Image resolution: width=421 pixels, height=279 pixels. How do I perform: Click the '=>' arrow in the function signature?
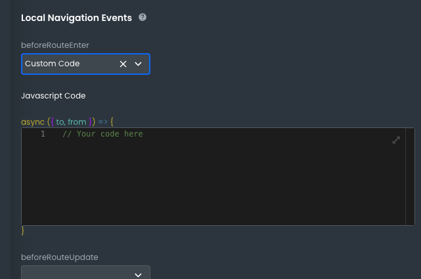point(102,121)
